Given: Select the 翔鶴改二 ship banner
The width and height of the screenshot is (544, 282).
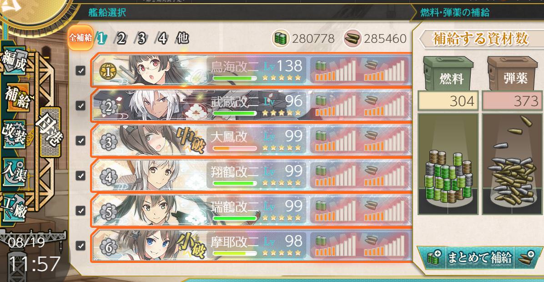Looking at the screenshot, I should click(x=252, y=176).
